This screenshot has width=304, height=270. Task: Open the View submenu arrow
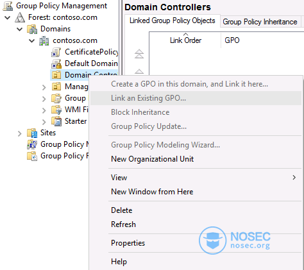(294, 178)
